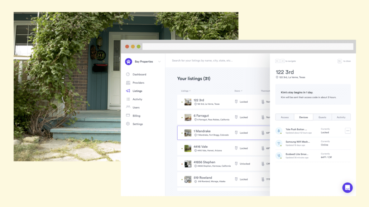The height and width of the screenshot is (207, 369).
Task: Click the Ecobee thermostat device icon
Action: [x=279, y=156]
